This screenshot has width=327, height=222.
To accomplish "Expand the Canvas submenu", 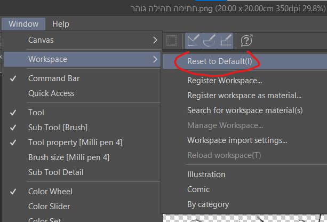I will [82, 40].
